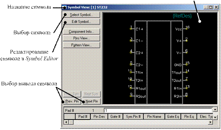Select pin 14 T1out on the symbol
The width and height of the screenshot is (221, 130).
[187, 72]
